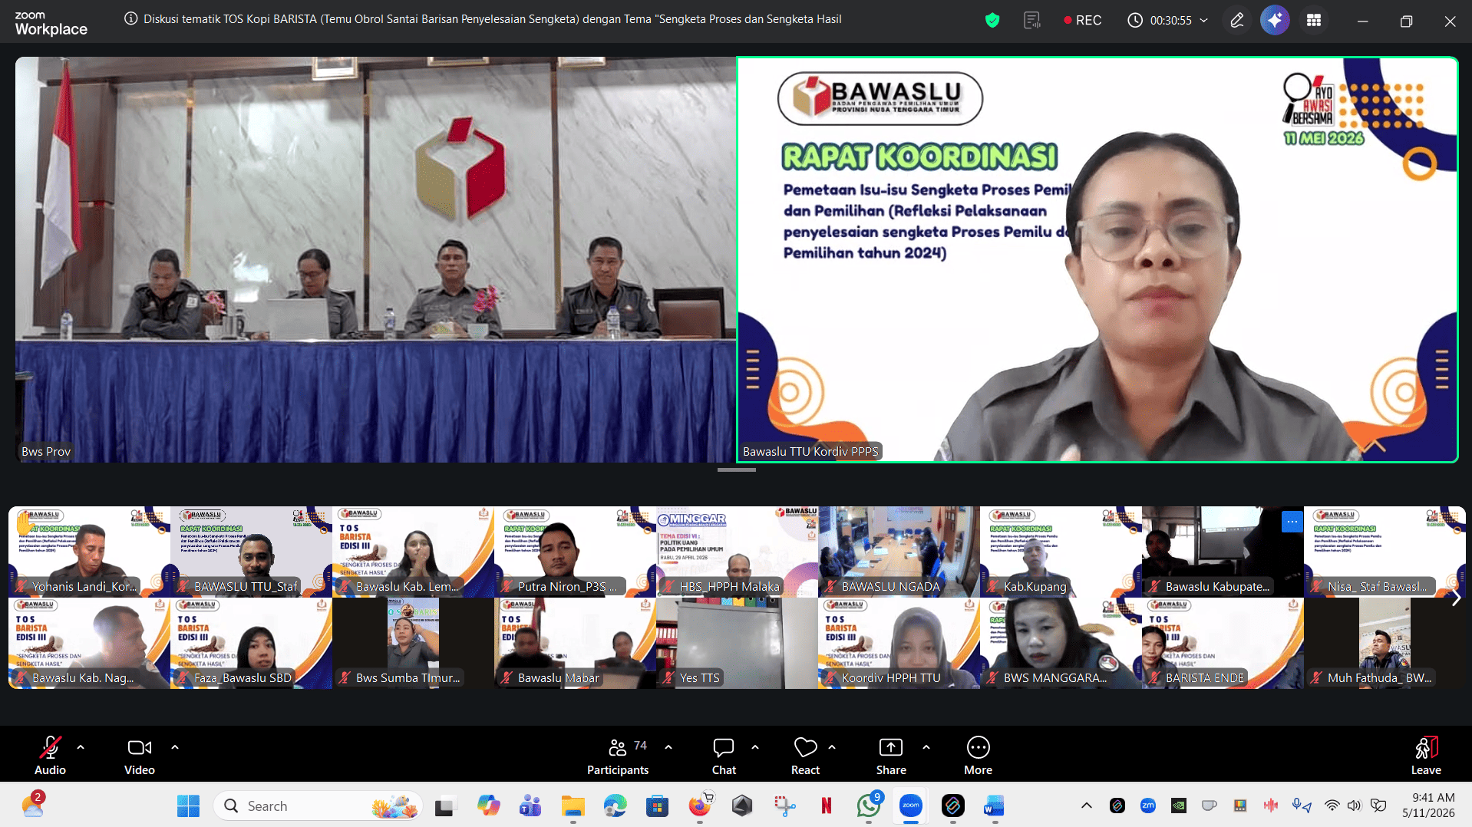Open the Participants panel
Image resolution: width=1472 pixels, height=827 pixels.
(618, 755)
